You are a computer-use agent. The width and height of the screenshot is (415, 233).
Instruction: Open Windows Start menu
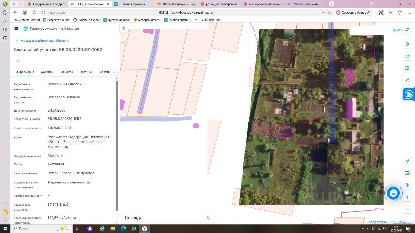pos(5,229)
